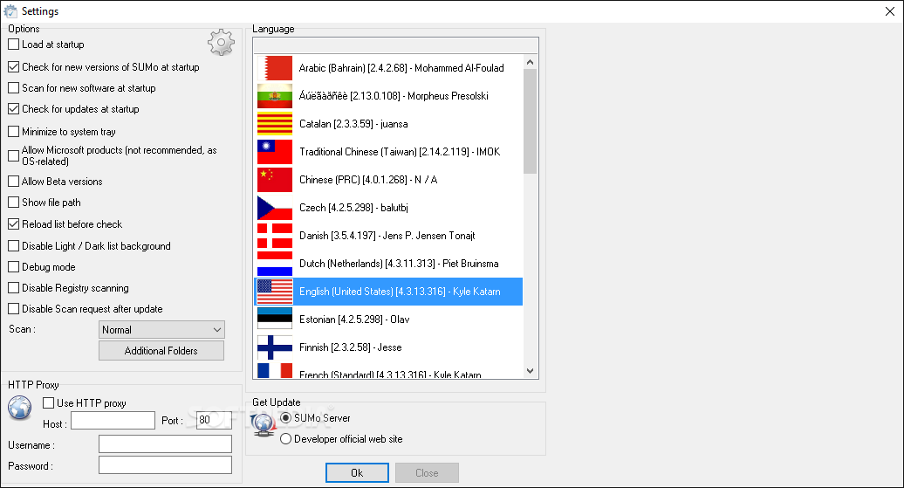This screenshot has height=488, width=904.
Task: Toggle Disable Light / Dark list background
Action: tap(14, 245)
